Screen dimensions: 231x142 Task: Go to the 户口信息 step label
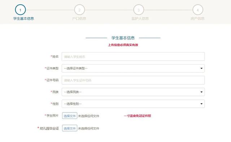click(79, 18)
